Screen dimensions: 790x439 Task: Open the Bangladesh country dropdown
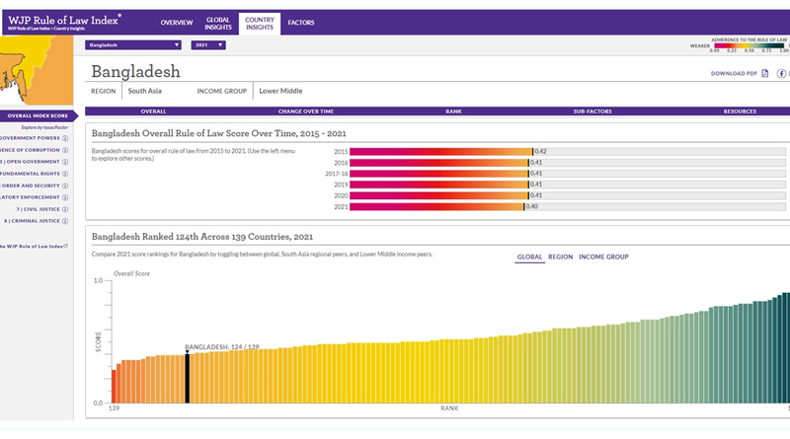pos(133,44)
